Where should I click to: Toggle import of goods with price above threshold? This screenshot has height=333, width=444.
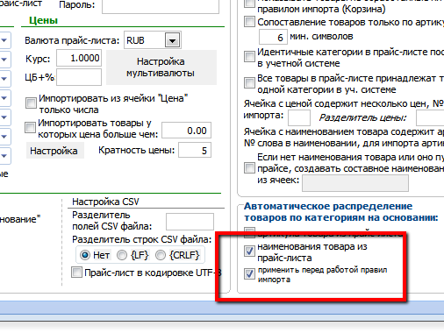tap(31, 127)
